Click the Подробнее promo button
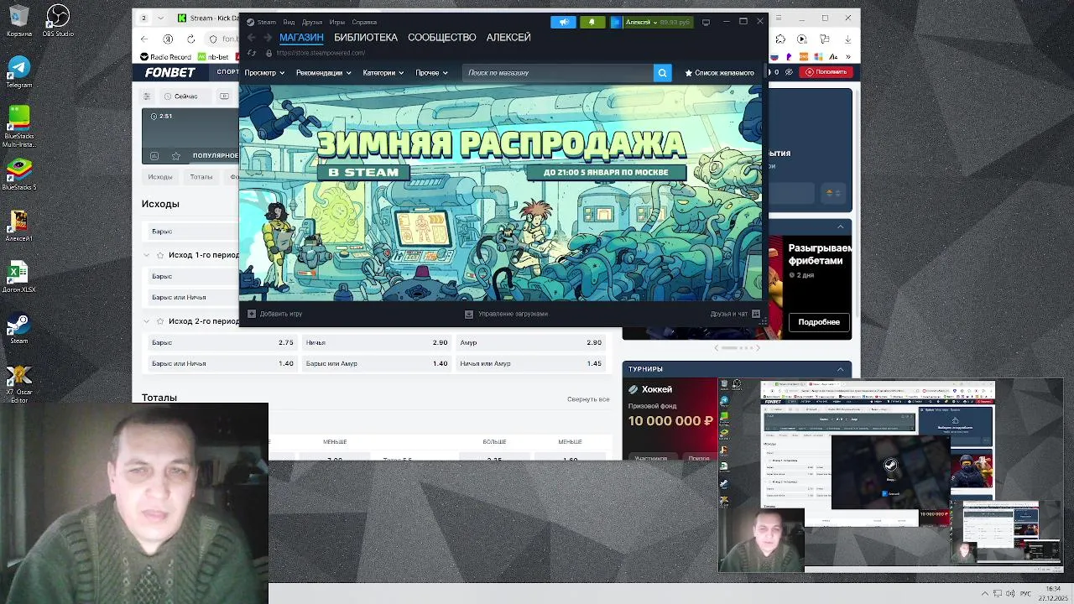Screen dimensions: 1074x604 coord(819,322)
